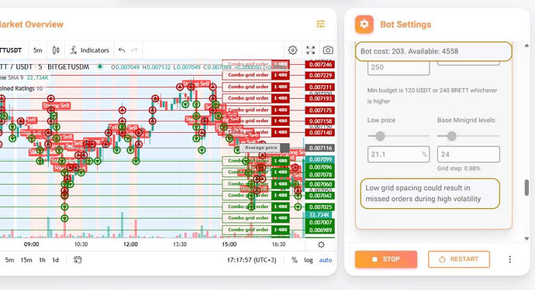This screenshot has width=535, height=290.
Task: Take a chart snapshot with camera icon
Action: (328, 50)
